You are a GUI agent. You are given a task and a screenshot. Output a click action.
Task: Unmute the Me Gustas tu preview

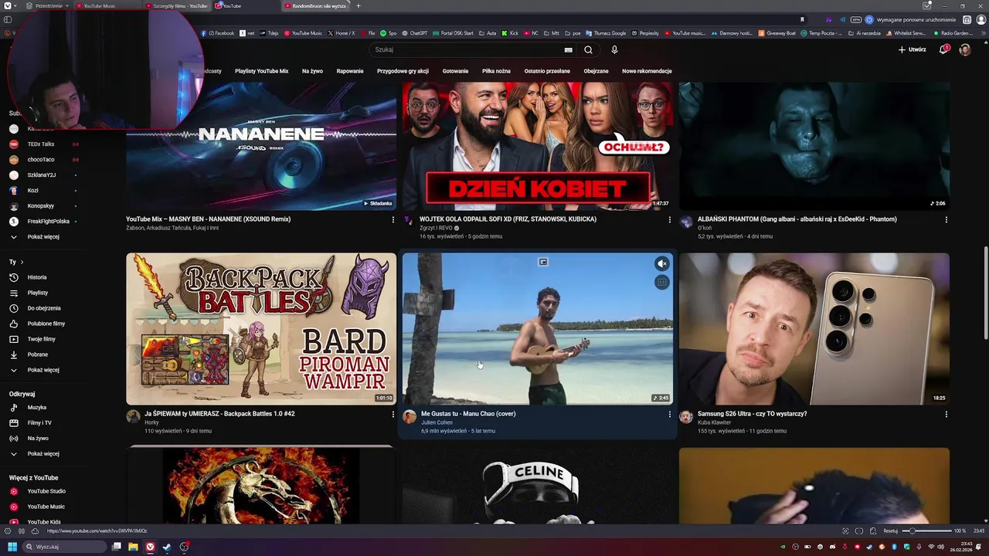tap(661, 263)
